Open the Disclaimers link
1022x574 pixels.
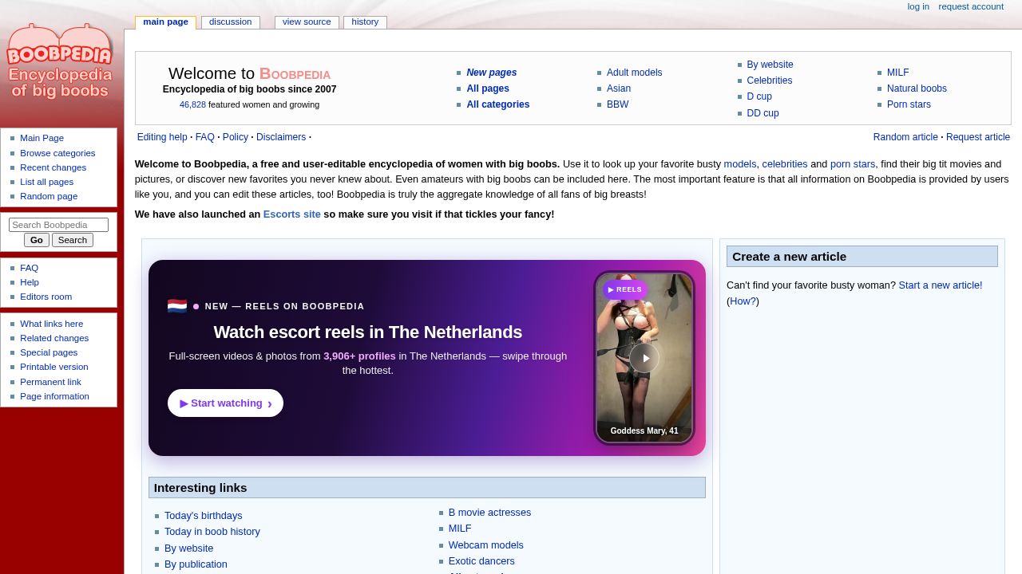281,137
